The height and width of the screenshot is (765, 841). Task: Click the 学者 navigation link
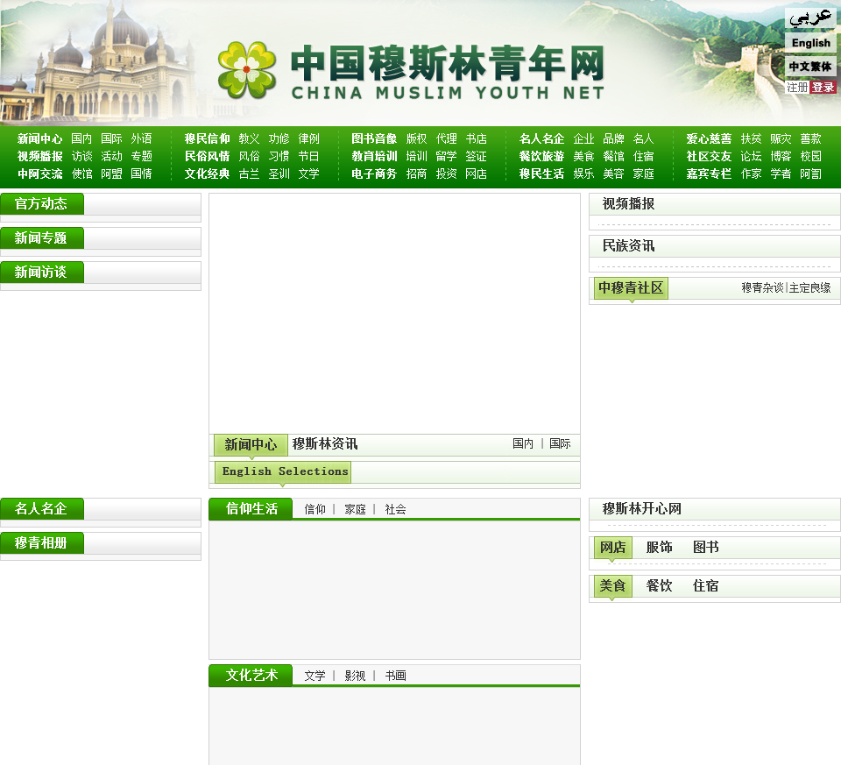click(781, 174)
